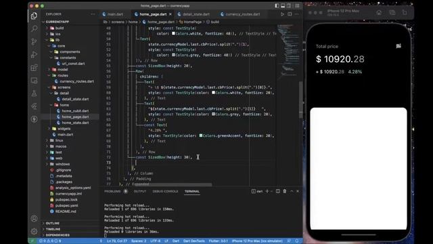The image size is (433, 244).
Task: Switch to main.dart editor tab
Action: 113,14
